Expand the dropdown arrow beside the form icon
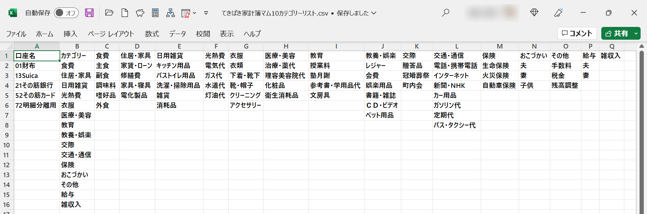The height and width of the screenshot is (214, 647). (x=194, y=13)
